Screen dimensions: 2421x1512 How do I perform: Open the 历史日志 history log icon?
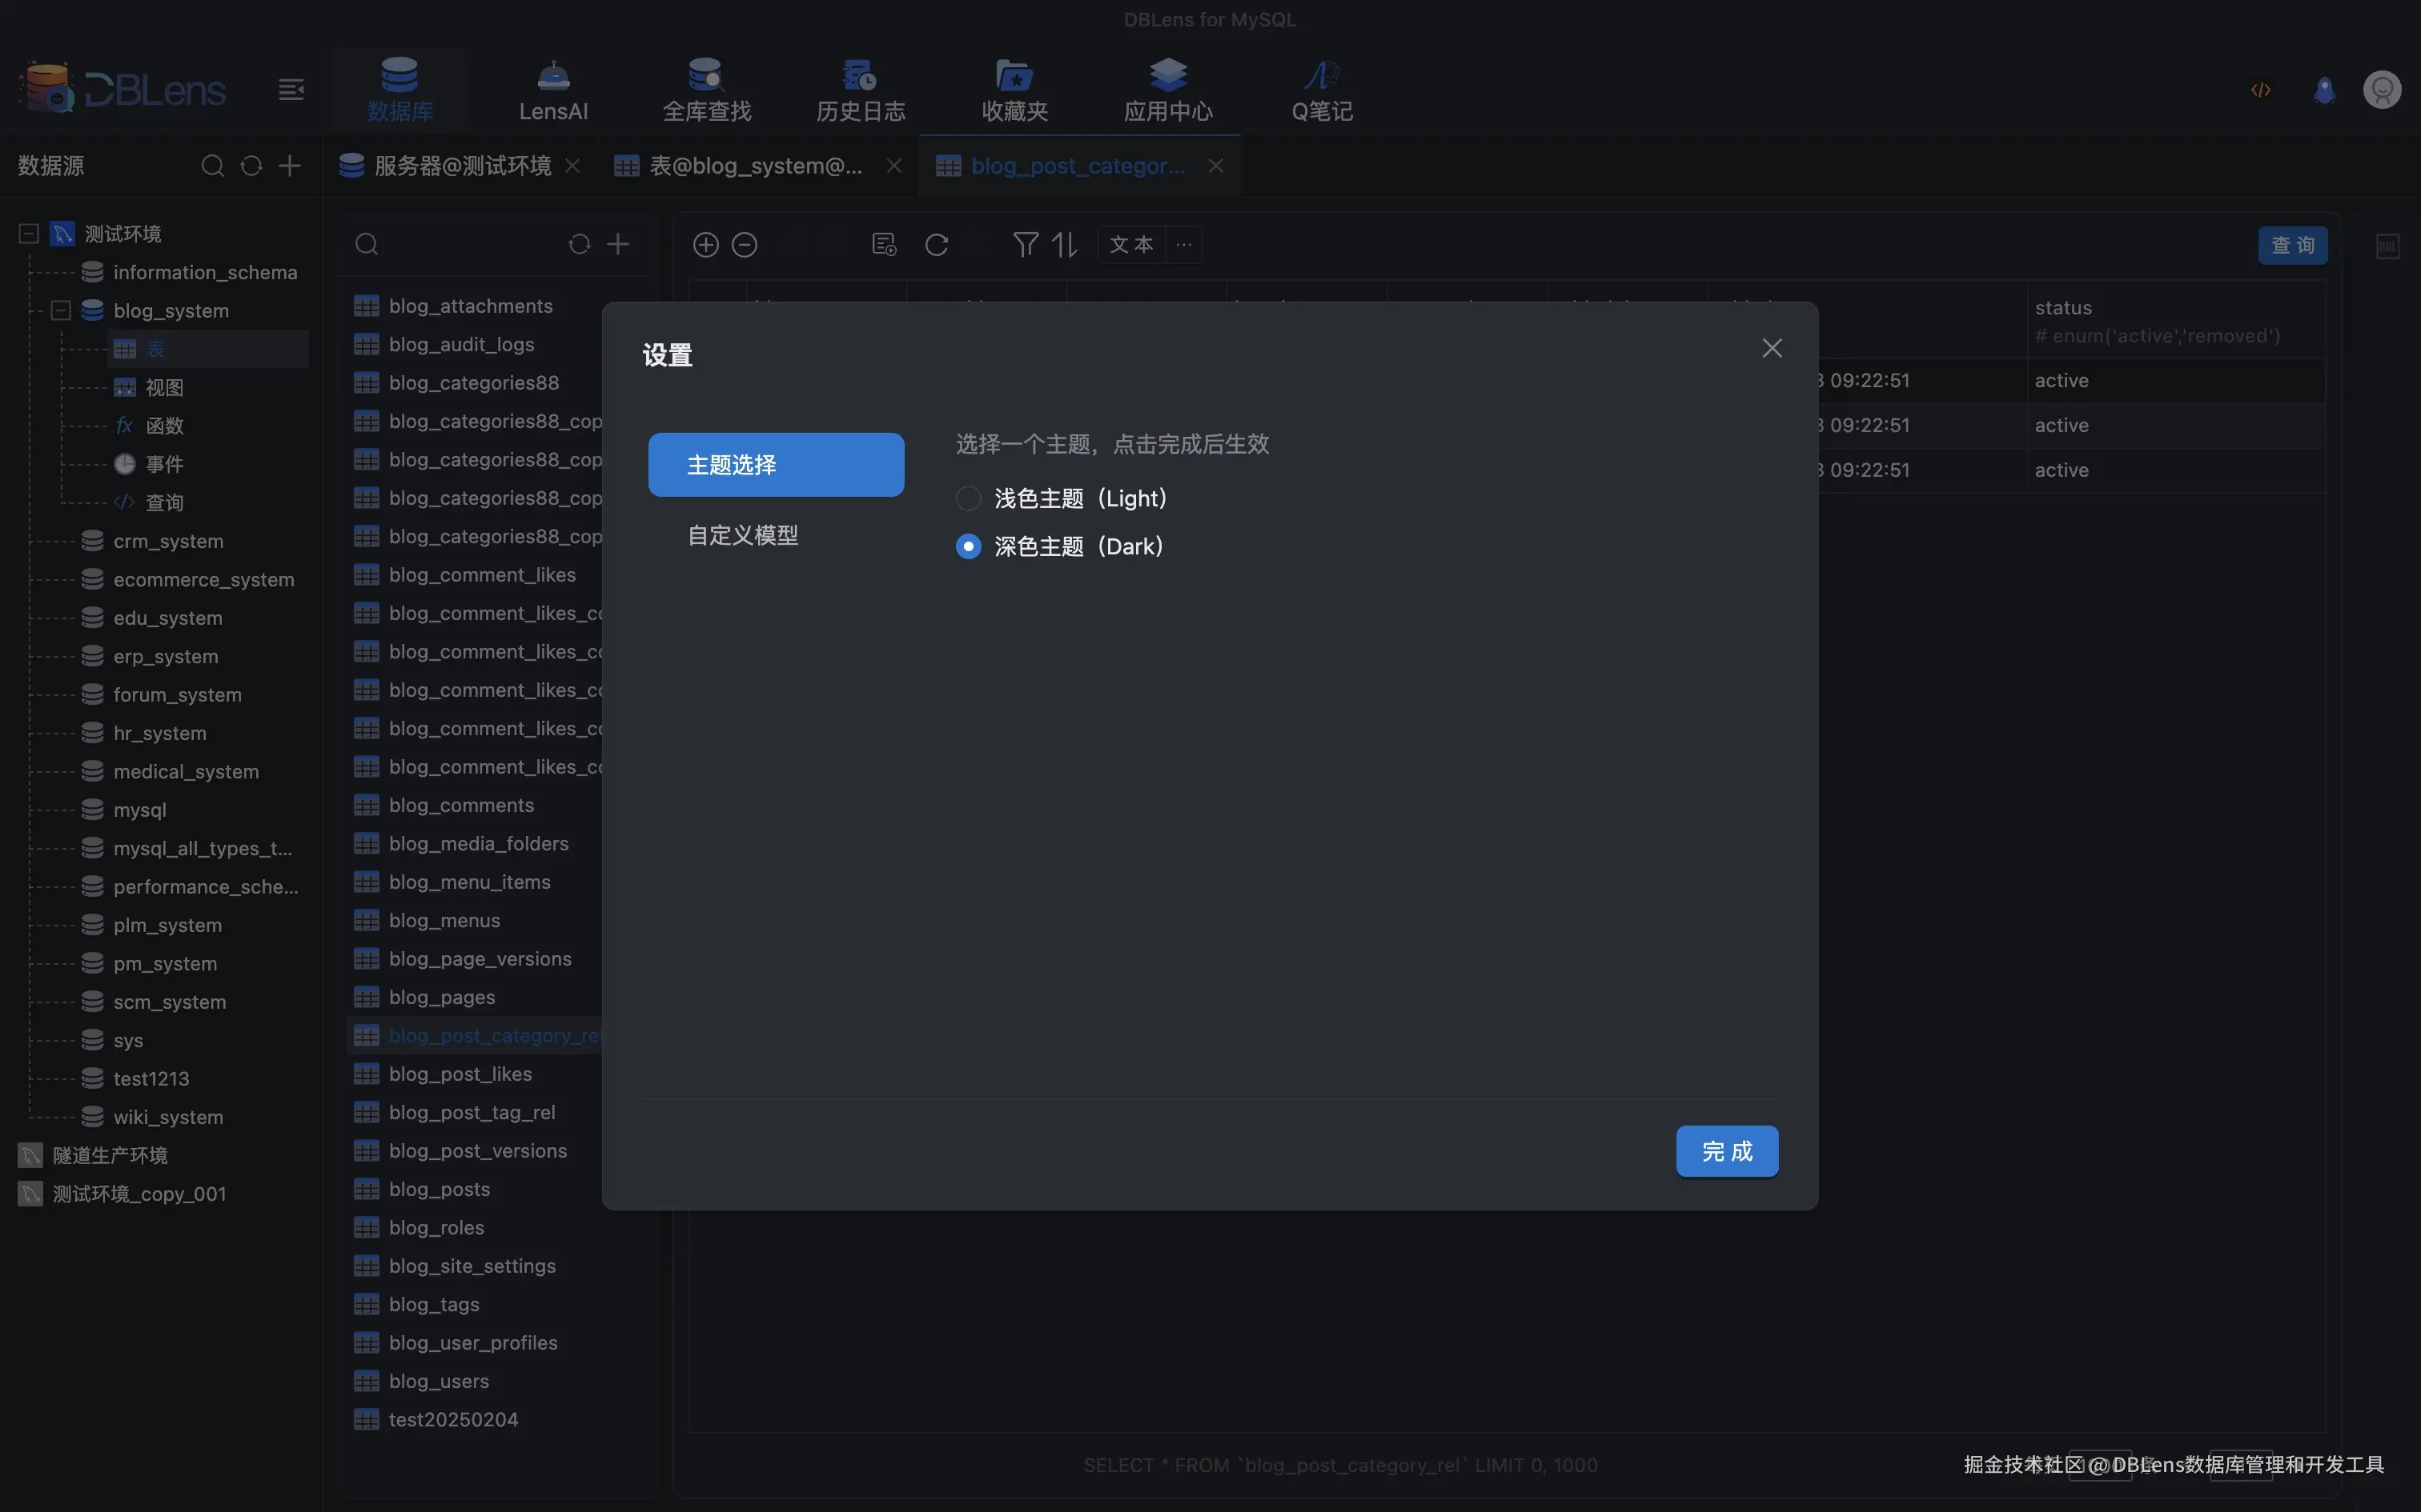[x=859, y=76]
